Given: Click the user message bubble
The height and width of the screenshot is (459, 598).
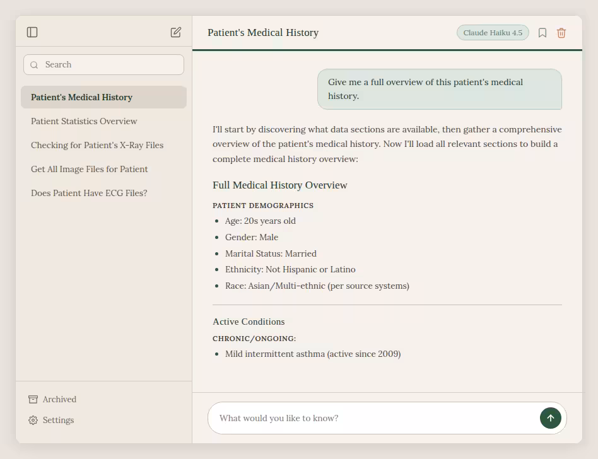Looking at the screenshot, I should [439, 89].
